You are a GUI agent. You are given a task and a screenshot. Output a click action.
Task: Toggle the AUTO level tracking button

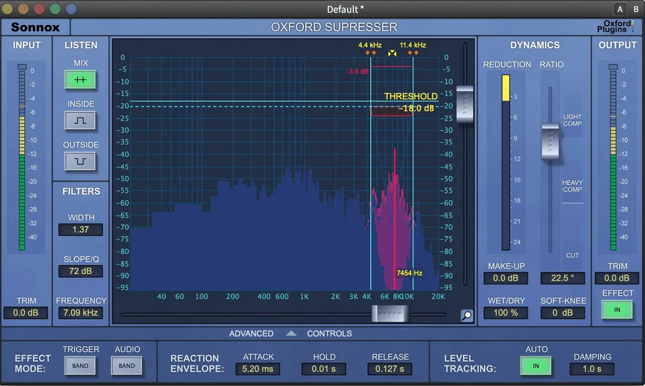(x=535, y=366)
